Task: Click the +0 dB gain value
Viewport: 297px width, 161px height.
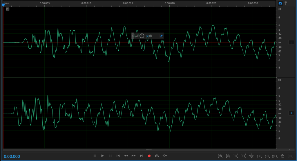Action: point(147,36)
